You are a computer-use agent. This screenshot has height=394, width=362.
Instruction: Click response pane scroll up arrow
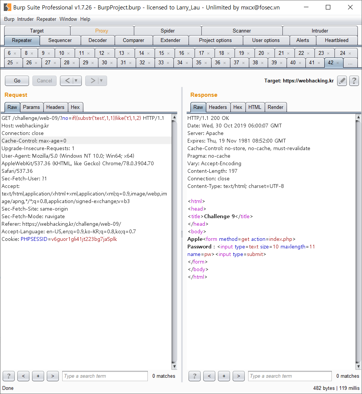click(x=358, y=117)
